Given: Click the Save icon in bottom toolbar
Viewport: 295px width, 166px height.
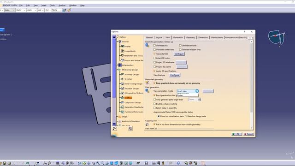Looking at the screenshot, I should (x=5, y=163).
